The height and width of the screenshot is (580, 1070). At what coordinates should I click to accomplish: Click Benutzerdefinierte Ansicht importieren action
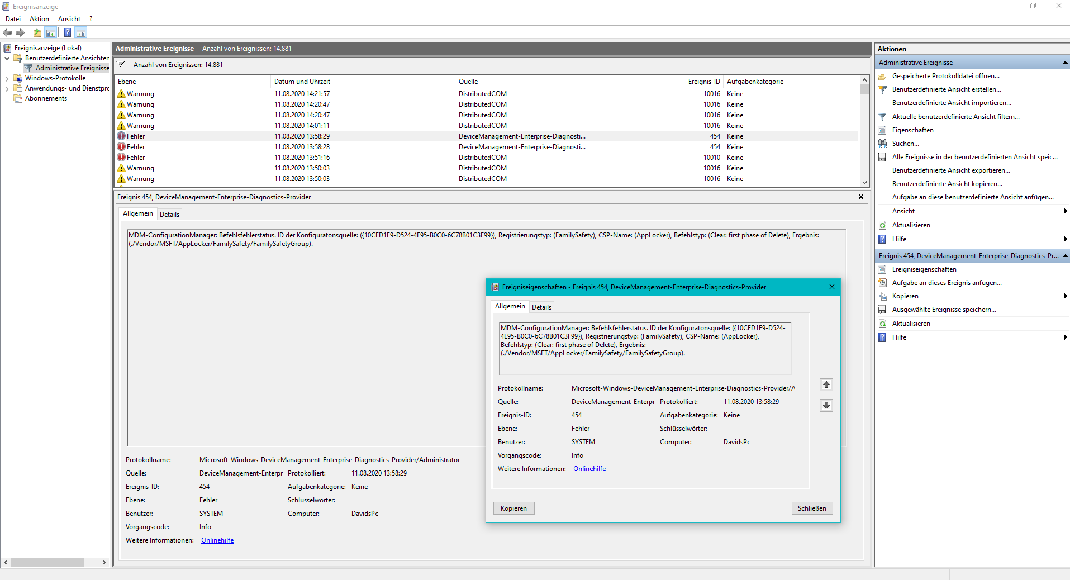click(x=952, y=103)
